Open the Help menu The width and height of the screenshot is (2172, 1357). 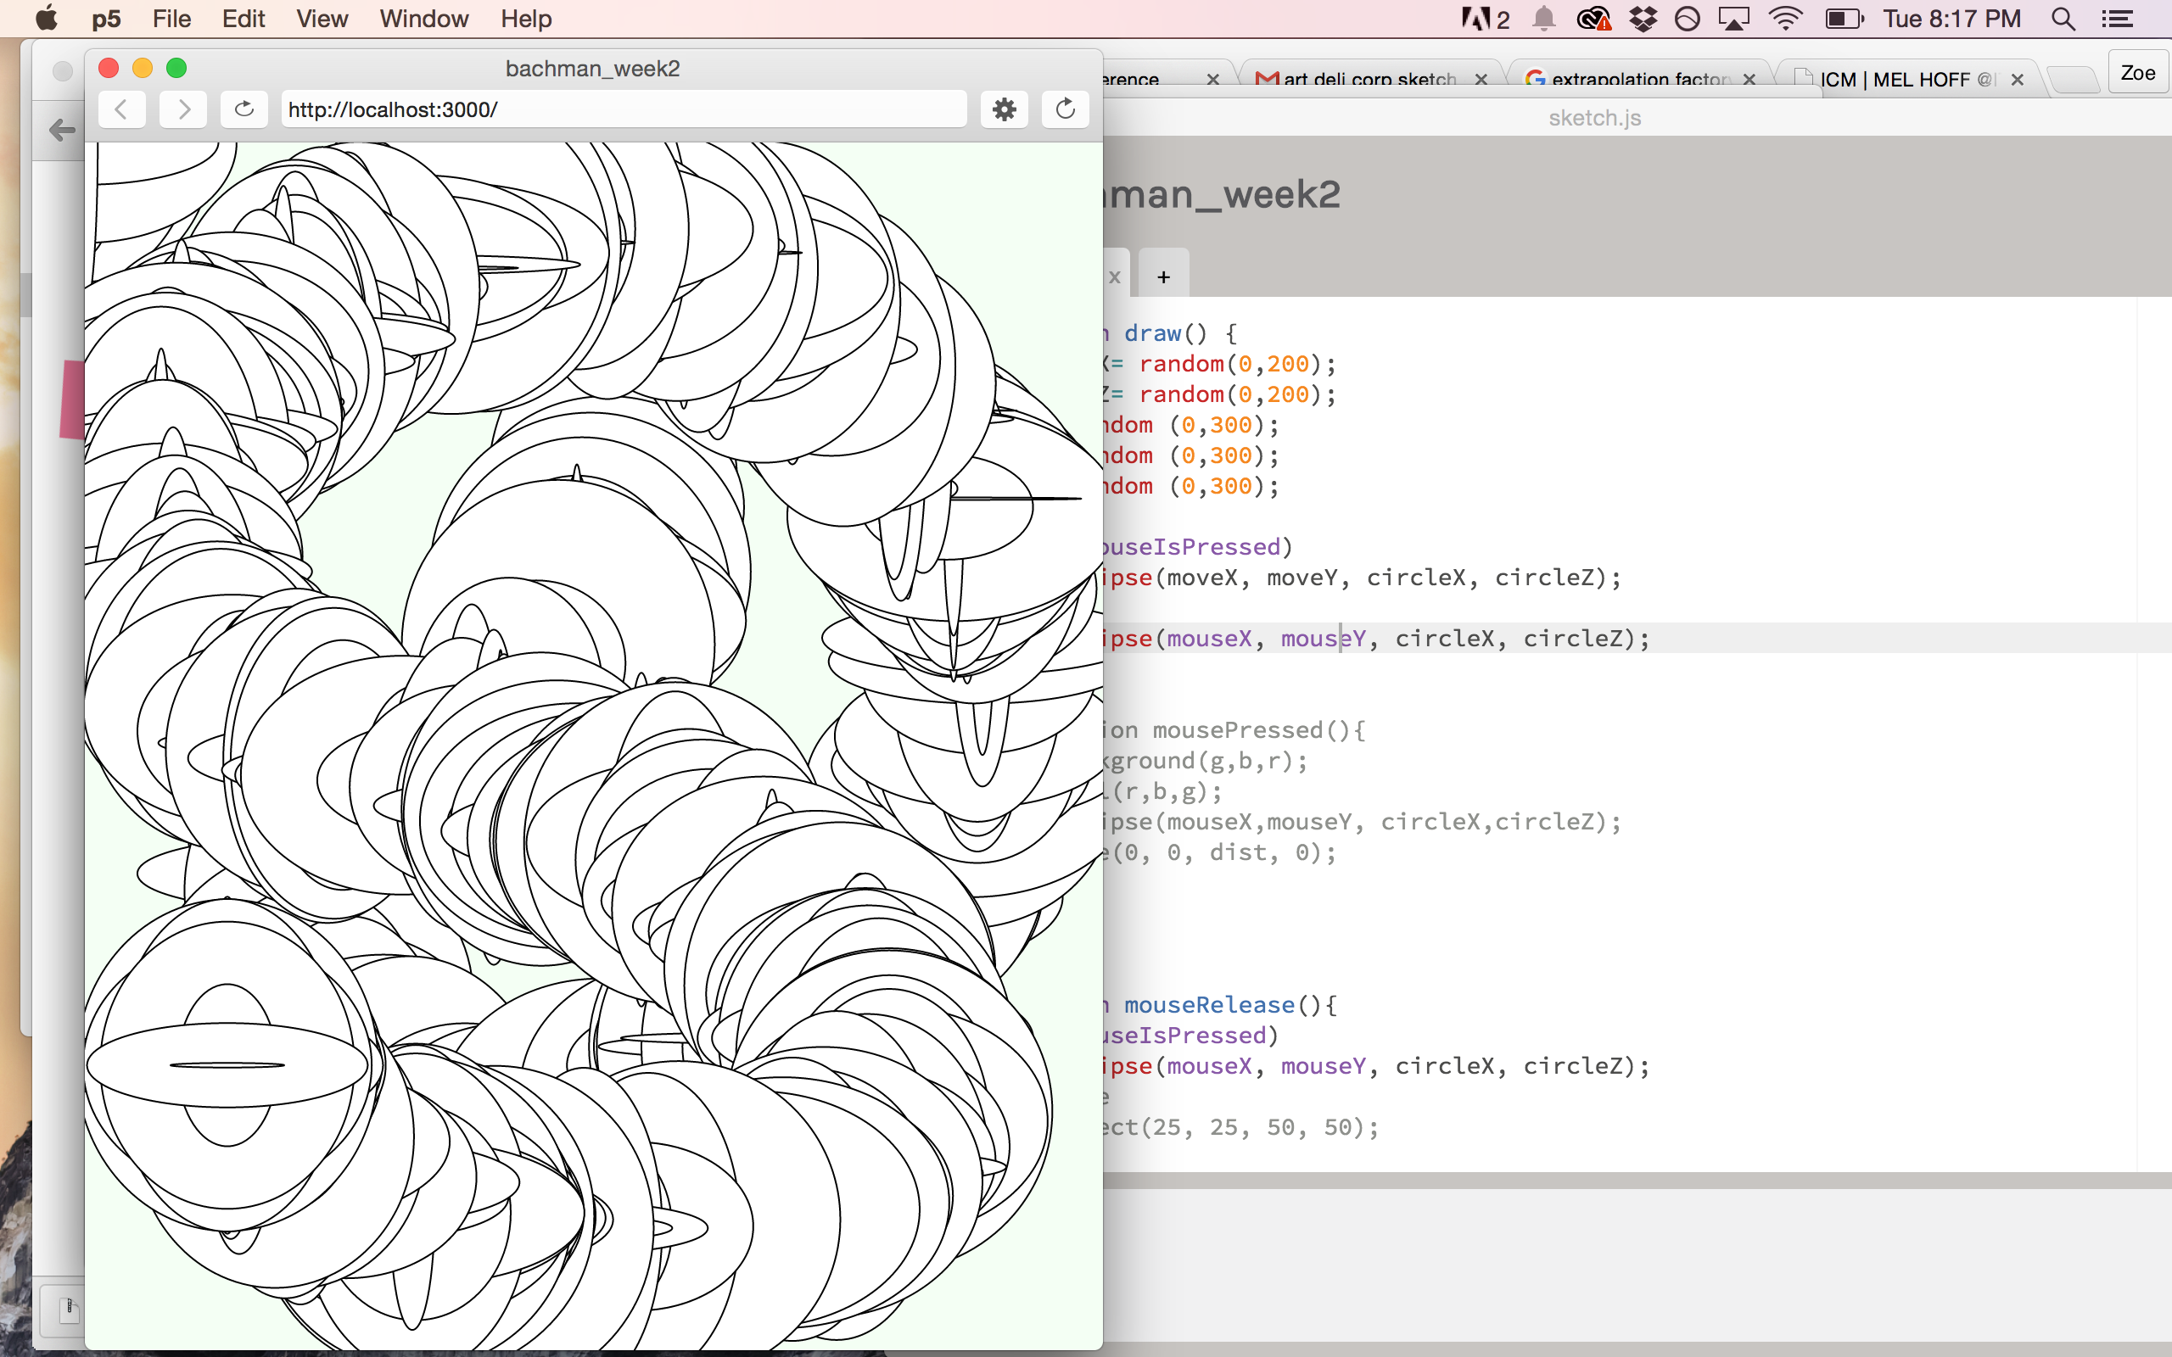[x=526, y=19]
